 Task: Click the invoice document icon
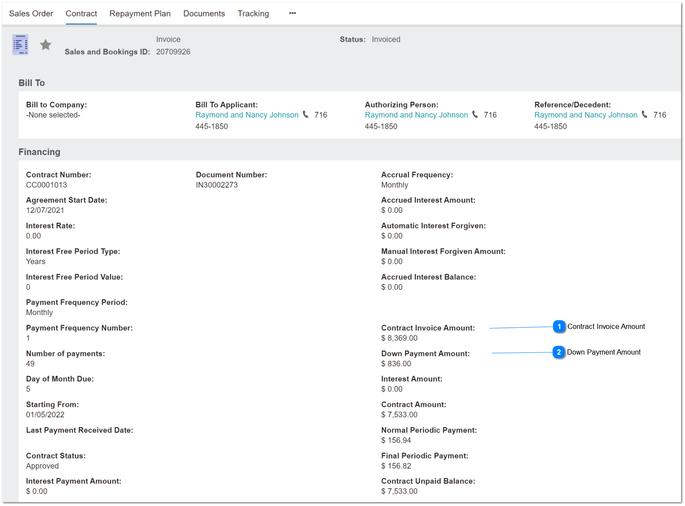point(20,44)
